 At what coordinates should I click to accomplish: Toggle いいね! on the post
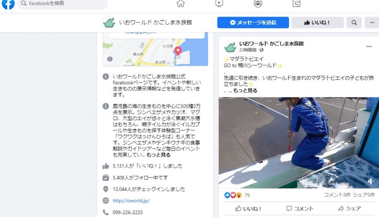click(248, 208)
